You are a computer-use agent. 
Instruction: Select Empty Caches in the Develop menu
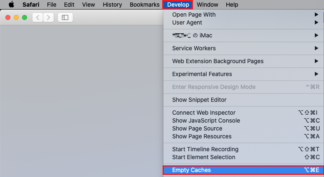point(244,170)
